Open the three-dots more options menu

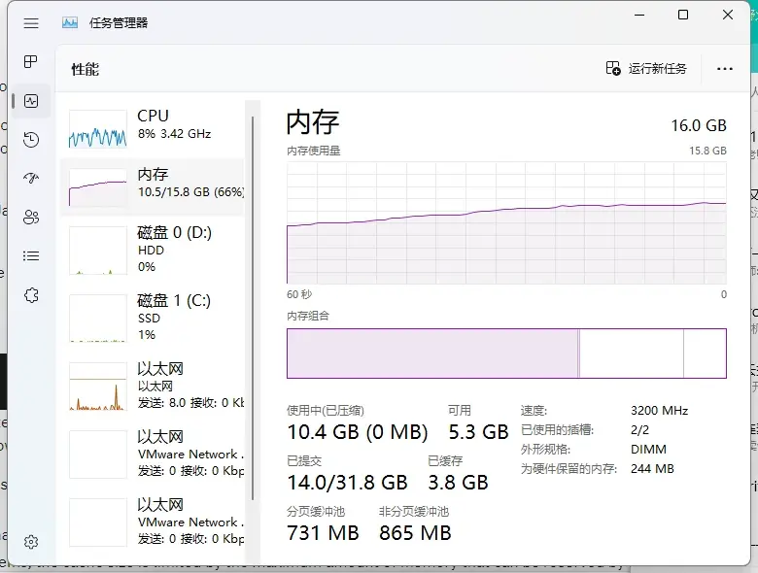[725, 69]
